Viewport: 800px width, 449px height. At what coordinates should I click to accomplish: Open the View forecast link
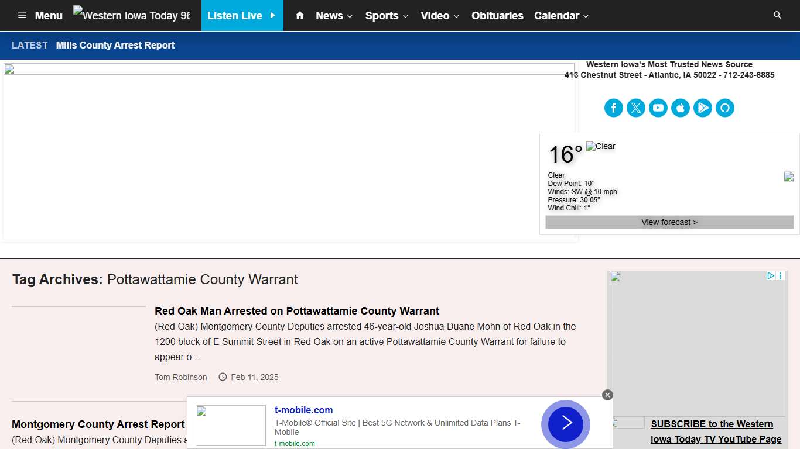[x=669, y=222]
